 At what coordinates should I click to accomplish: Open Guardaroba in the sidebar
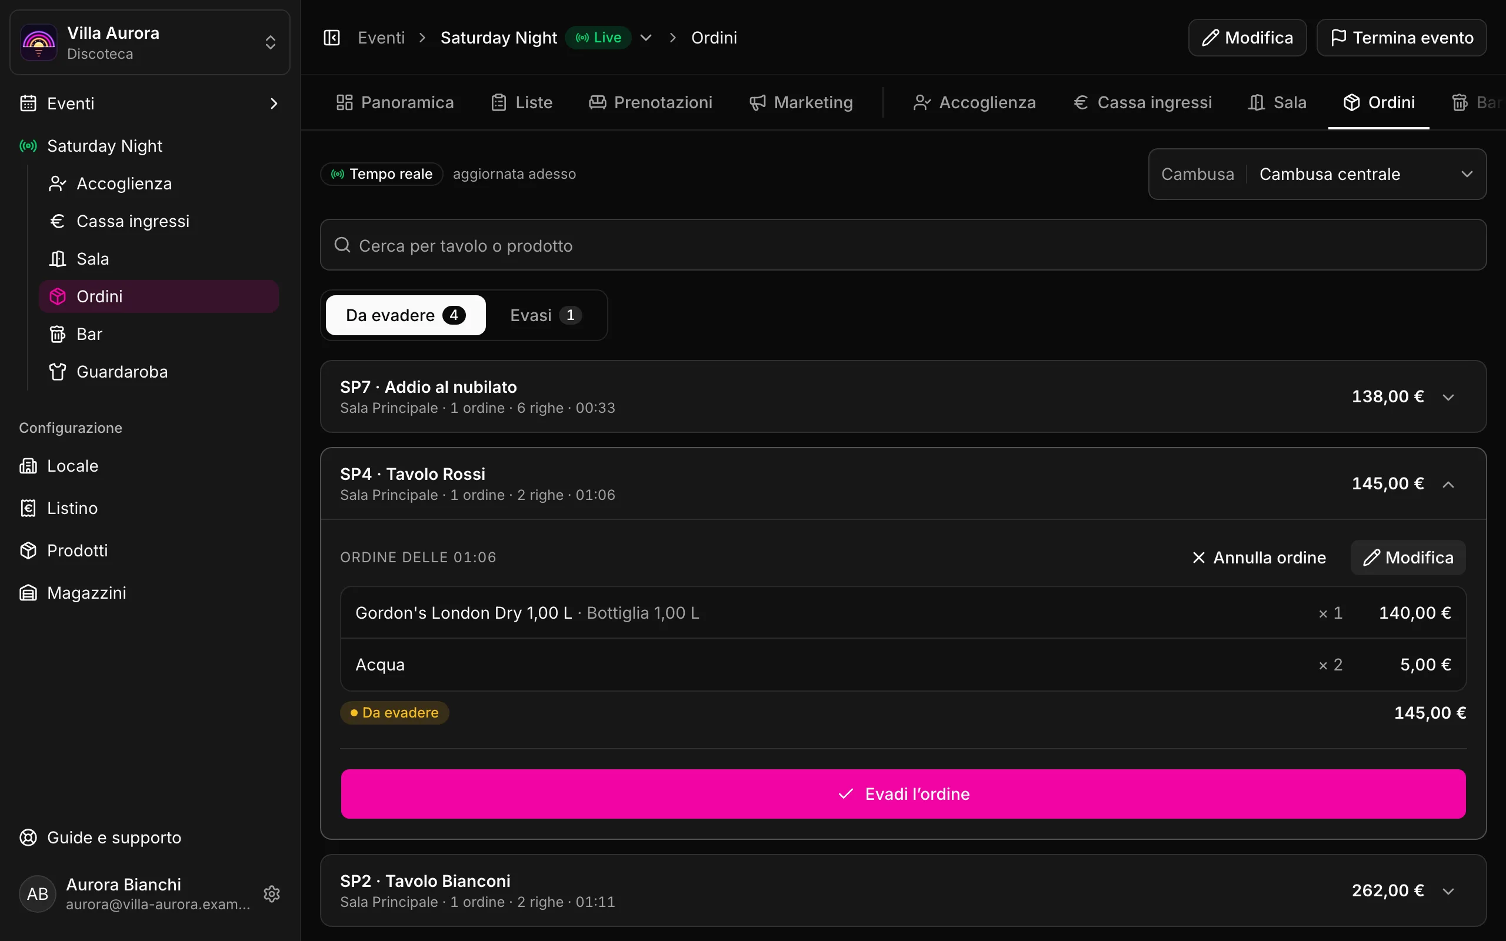pos(159,372)
